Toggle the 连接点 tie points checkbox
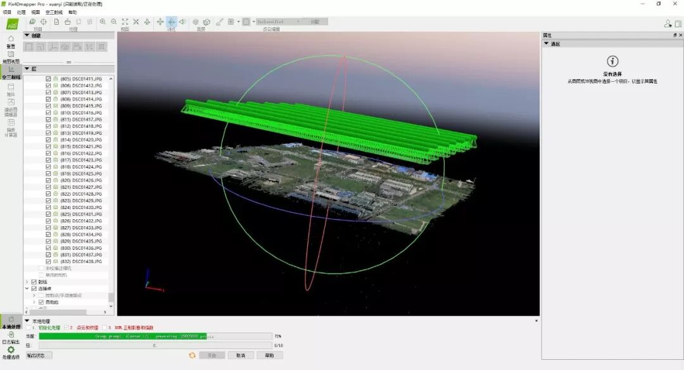684x370 pixels. pyautogui.click(x=34, y=288)
